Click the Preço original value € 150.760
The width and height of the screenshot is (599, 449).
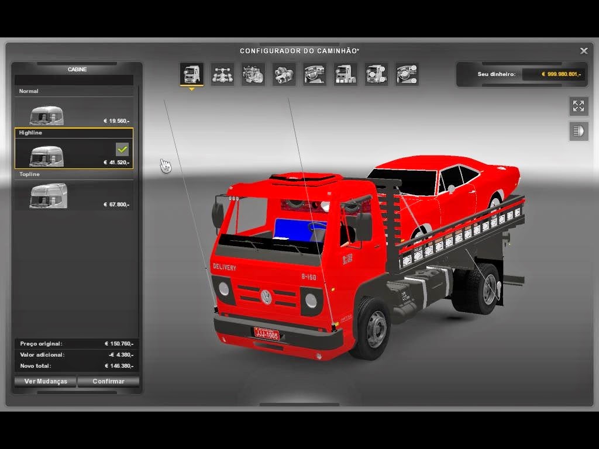pos(119,344)
